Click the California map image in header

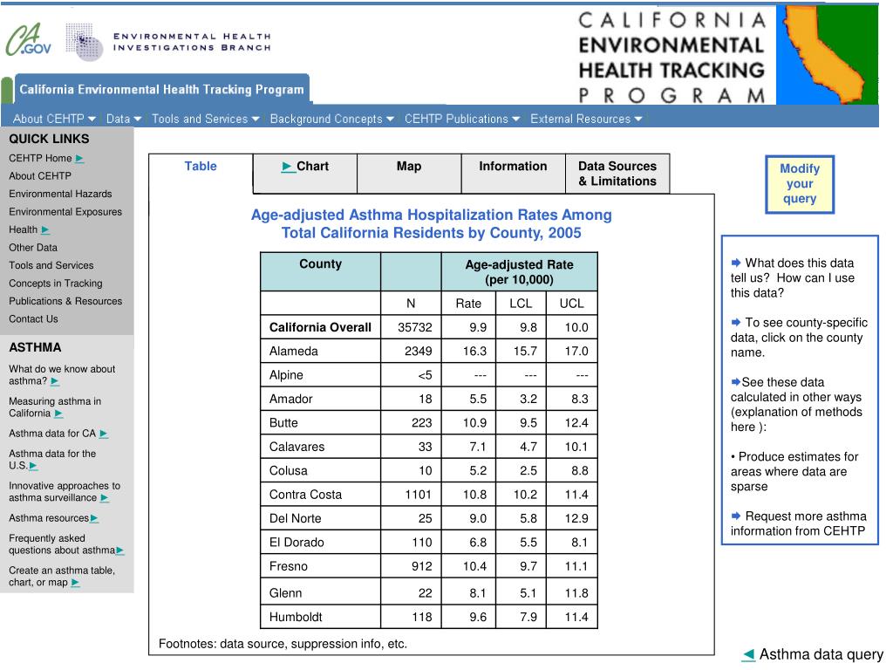tap(828, 55)
